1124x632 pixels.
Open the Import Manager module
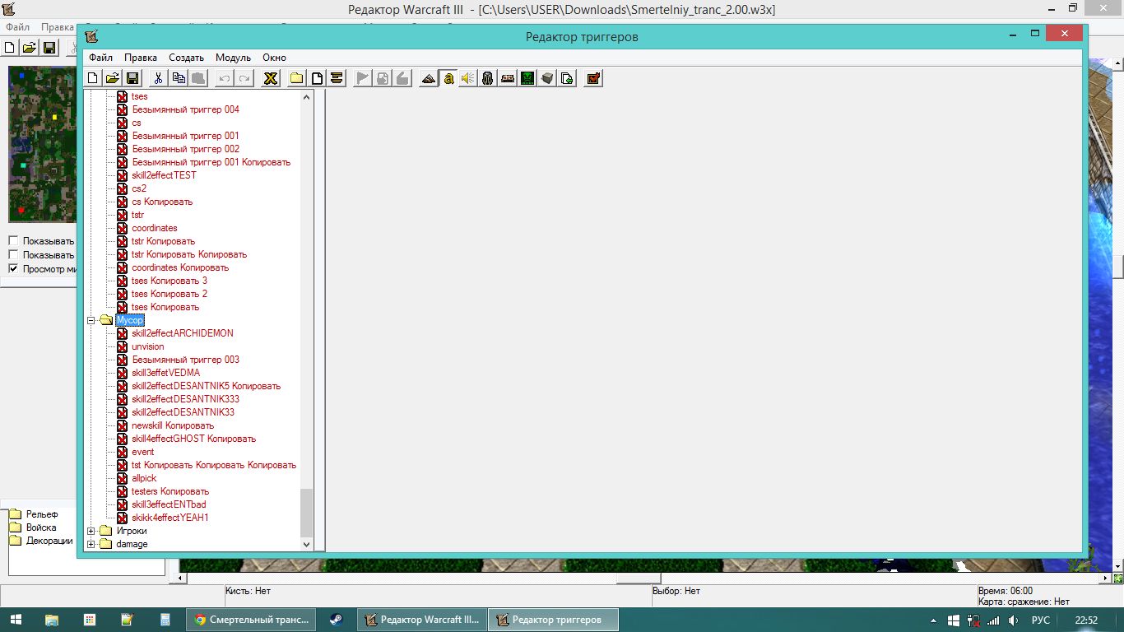(566, 78)
